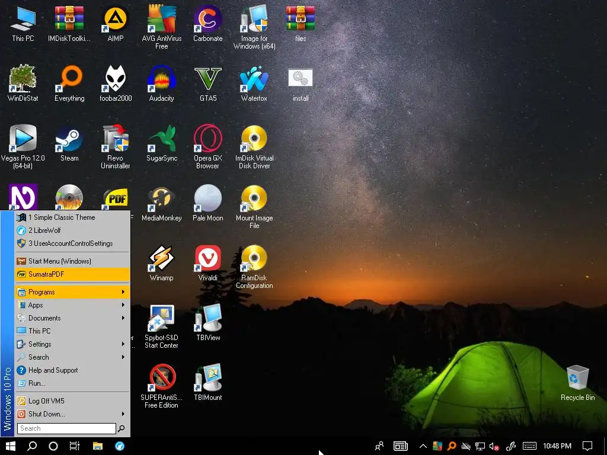
Task: Select the files archive icon
Action: (301, 24)
